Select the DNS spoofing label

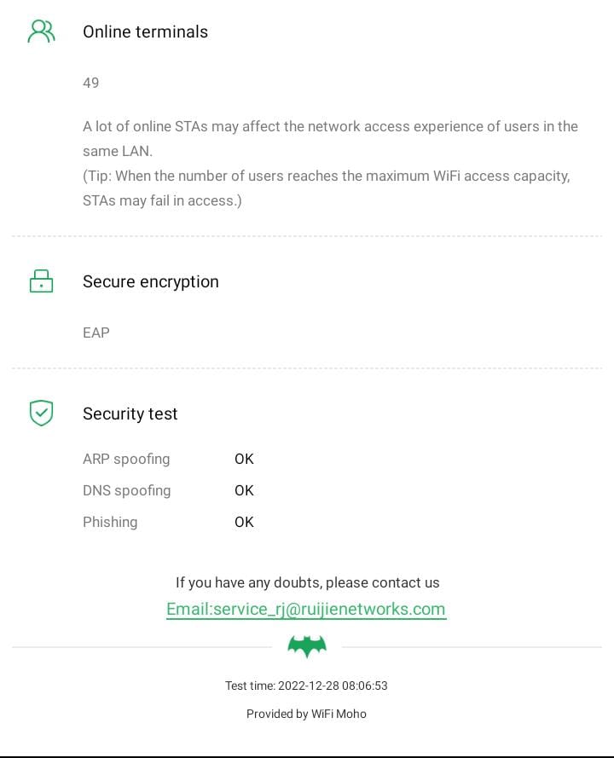tap(126, 490)
